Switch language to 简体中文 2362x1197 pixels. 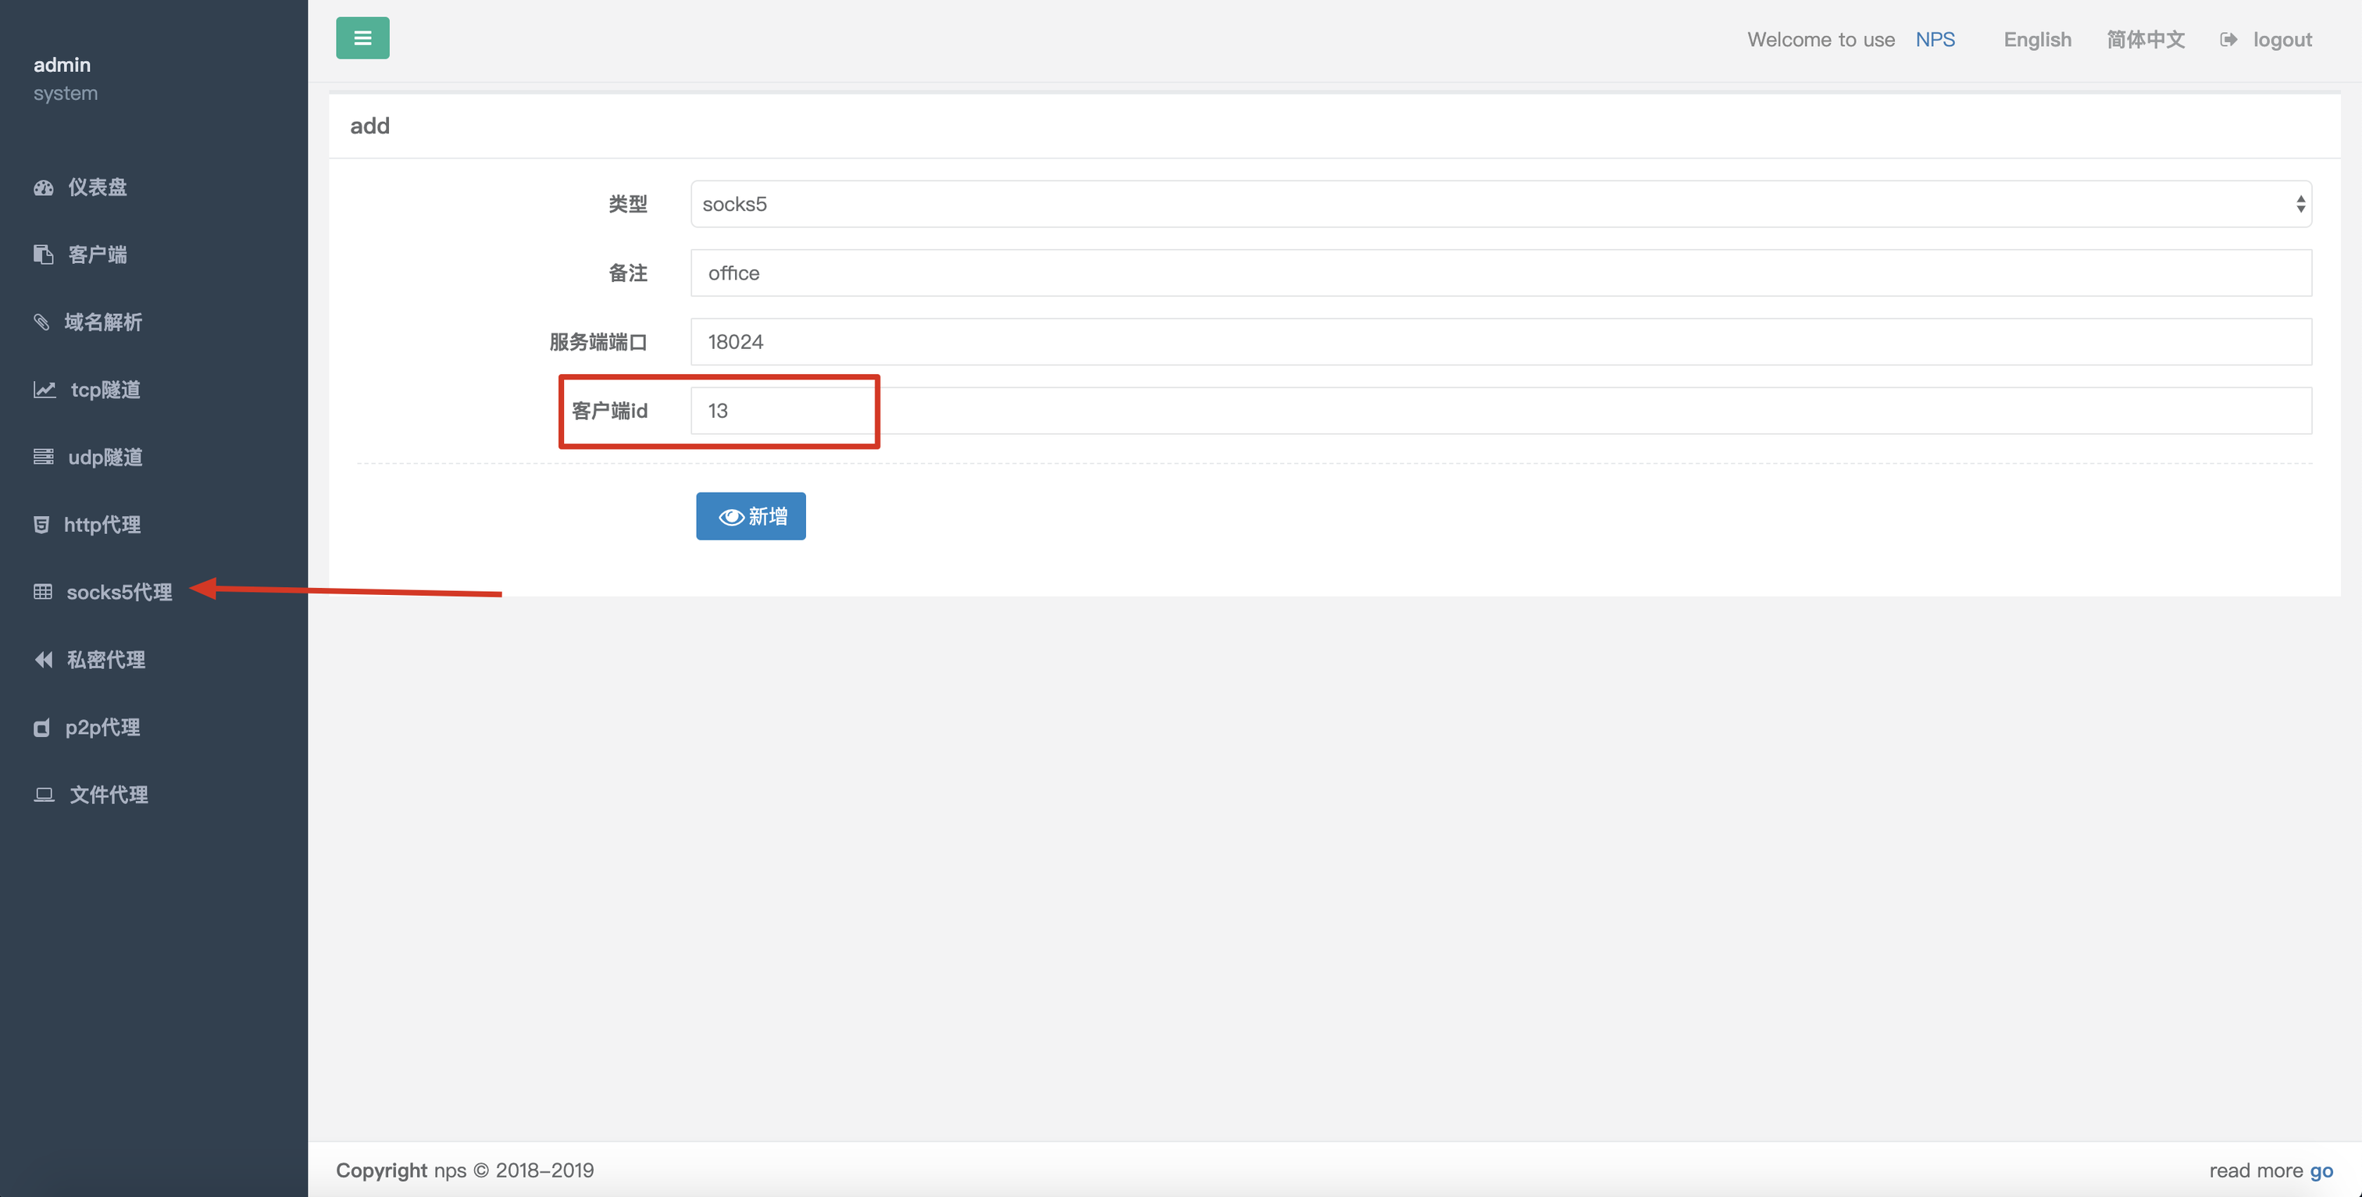pyautogui.click(x=2145, y=39)
